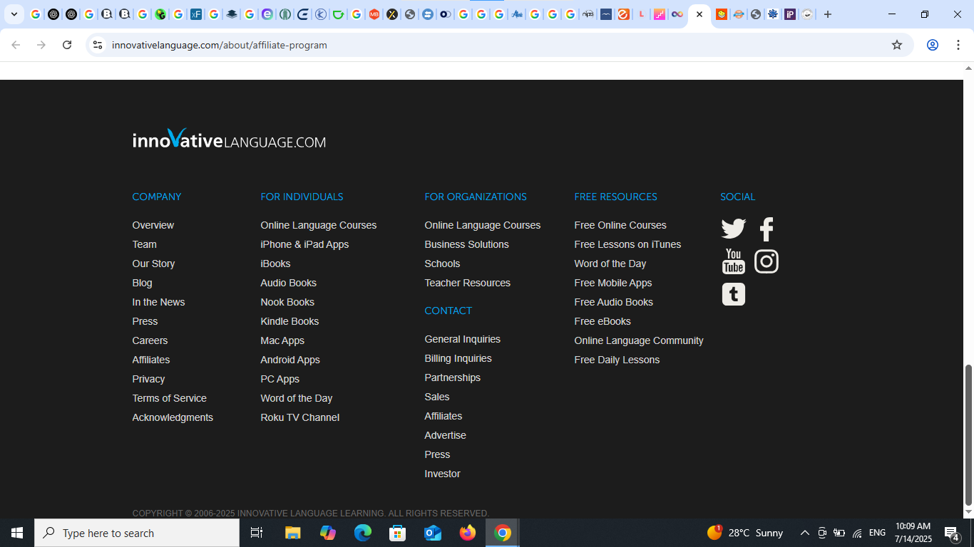Open Microsoft Edge from the taskbar

[363, 533]
